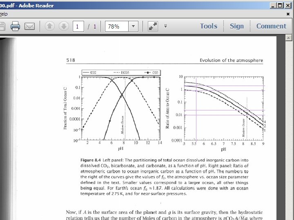Screen dimensions: 294x220
Task: Expand the zoom percentage dropdown
Action: 133,26
